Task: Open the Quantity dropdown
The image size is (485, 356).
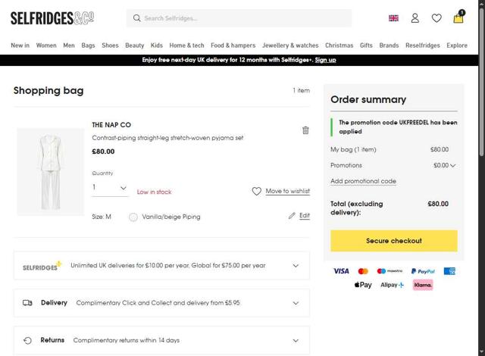Action: coord(110,188)
